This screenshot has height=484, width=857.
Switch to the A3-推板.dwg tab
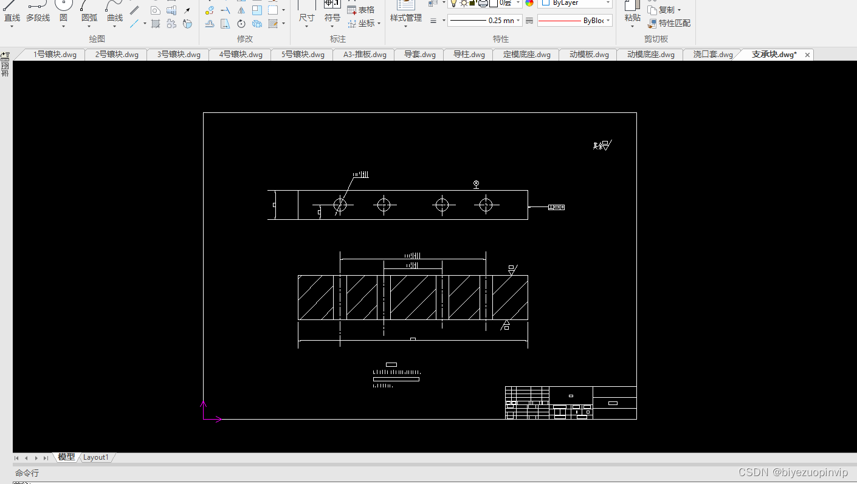pos(365,55)
